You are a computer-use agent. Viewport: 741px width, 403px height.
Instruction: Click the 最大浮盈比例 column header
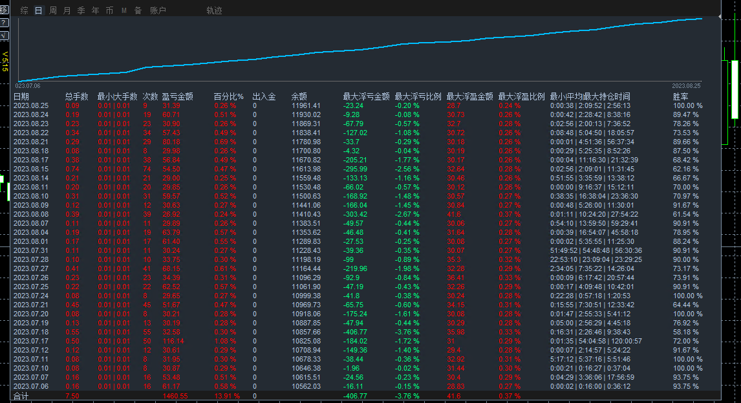[x=522, y=96]
